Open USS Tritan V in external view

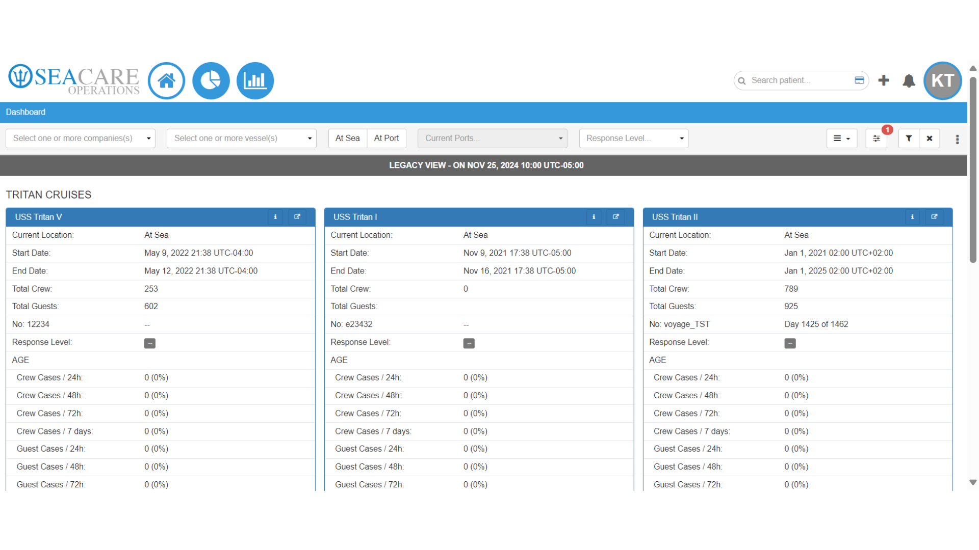point(297,217)
